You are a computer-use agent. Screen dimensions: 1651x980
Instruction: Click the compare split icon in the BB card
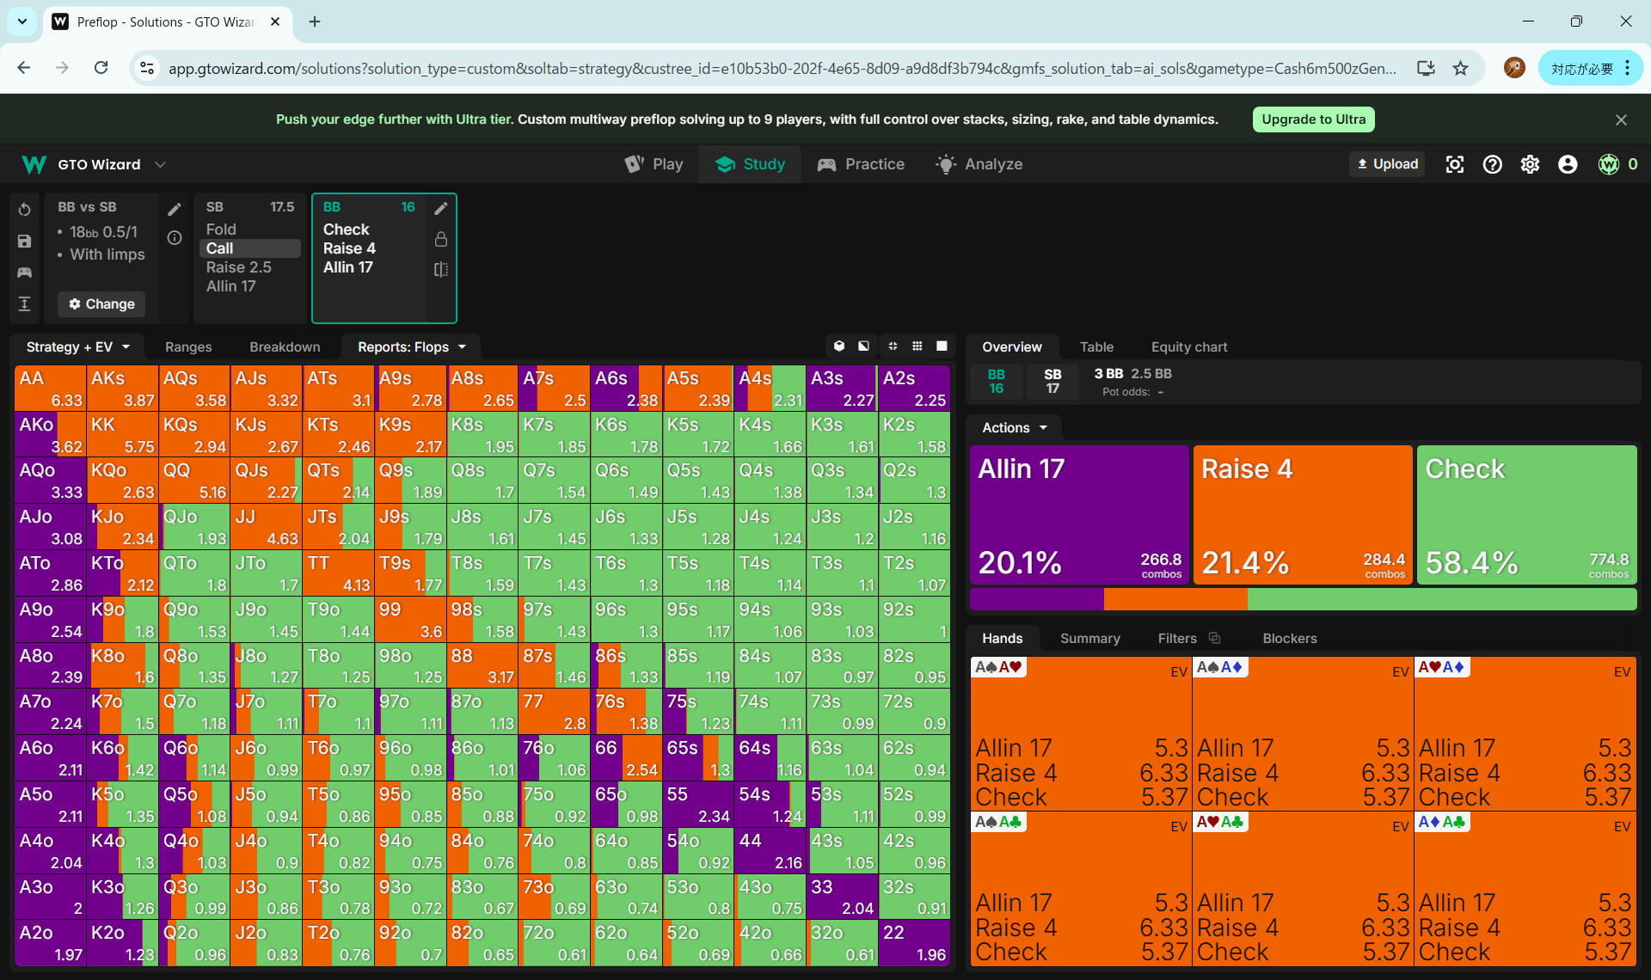point(441,269)
